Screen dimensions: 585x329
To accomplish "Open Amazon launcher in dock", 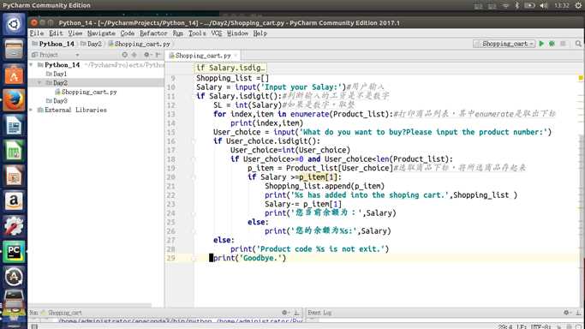I will [x=14, y=201].
